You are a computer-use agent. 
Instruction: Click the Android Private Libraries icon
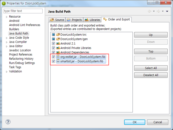tap(58, 48)
